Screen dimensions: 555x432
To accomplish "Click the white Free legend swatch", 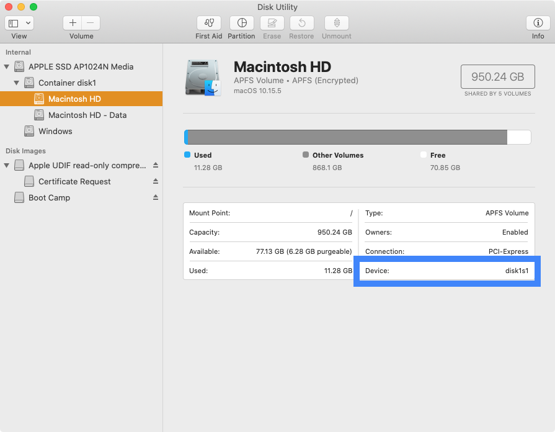I will [x=424, y=155].
